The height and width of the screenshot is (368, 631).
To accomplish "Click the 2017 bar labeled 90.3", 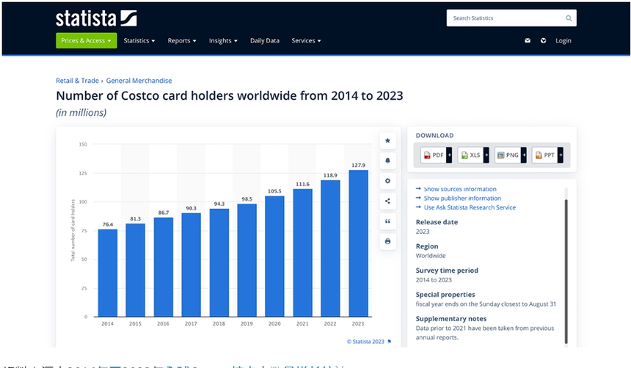I will tap(192, 265).
